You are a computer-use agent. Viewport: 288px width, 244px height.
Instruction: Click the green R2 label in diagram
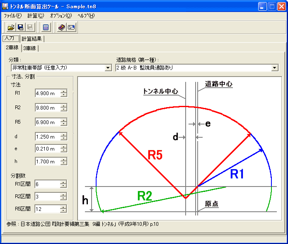(x=145, y=196)
